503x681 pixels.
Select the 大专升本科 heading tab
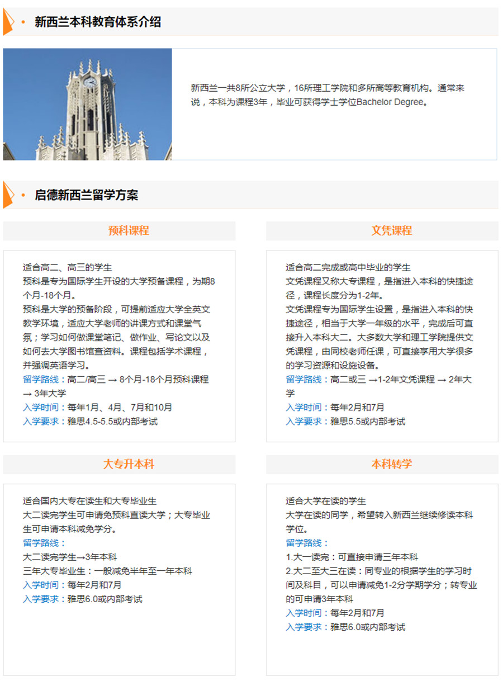point(129,464)
